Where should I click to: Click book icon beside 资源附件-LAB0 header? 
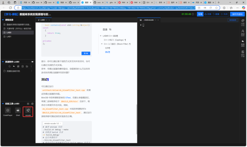32,62
